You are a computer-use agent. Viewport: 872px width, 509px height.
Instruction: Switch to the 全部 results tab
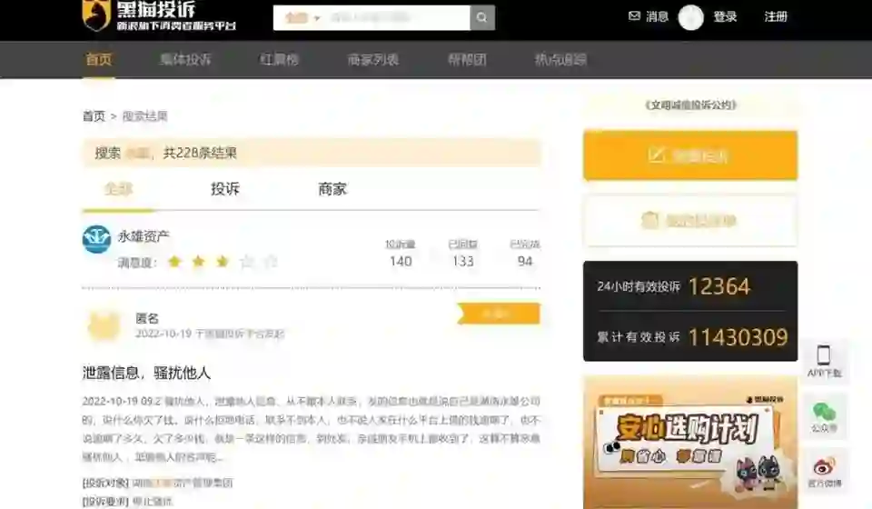point(118,189)
